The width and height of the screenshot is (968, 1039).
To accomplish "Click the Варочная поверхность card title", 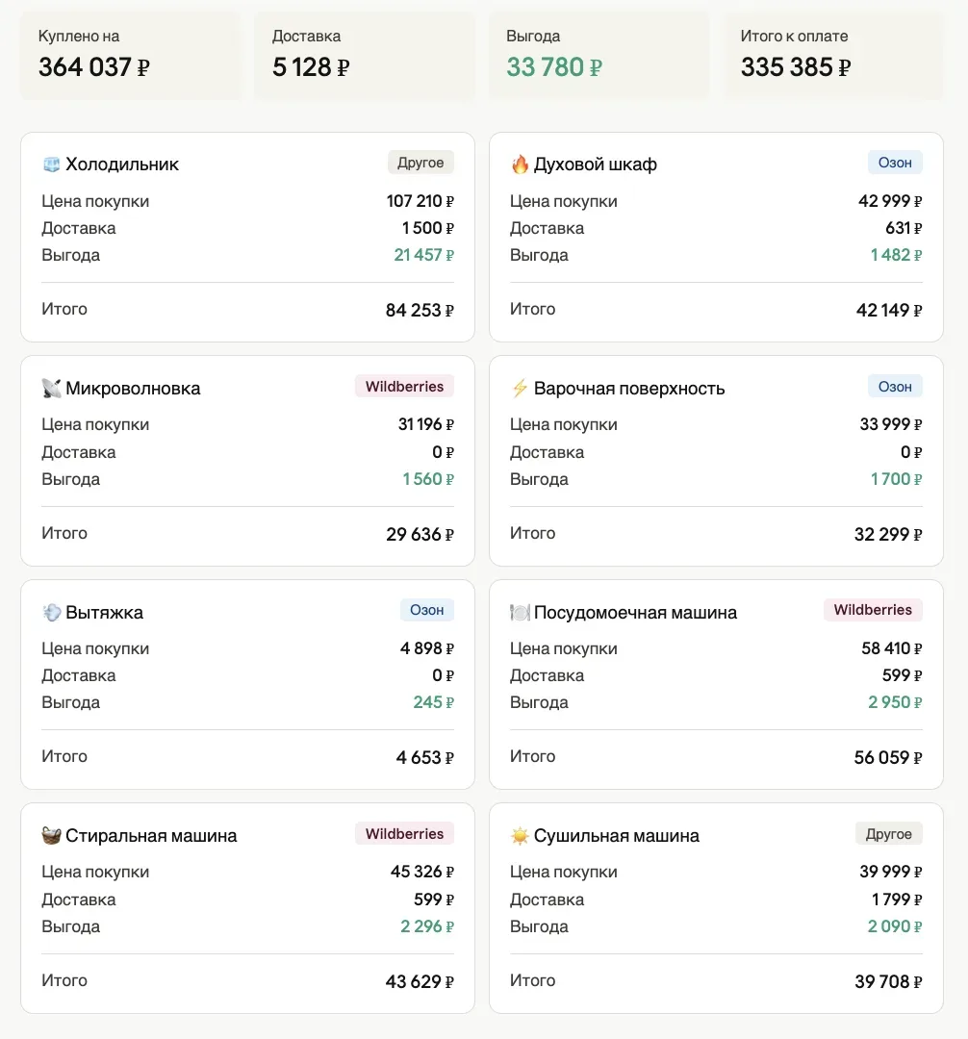I will [x=629, y=389].
